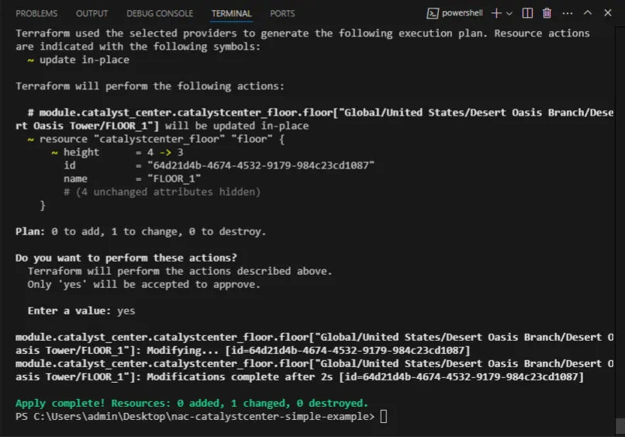
Task: Click the powershell terminal icon
Action: tap(433, 13)
